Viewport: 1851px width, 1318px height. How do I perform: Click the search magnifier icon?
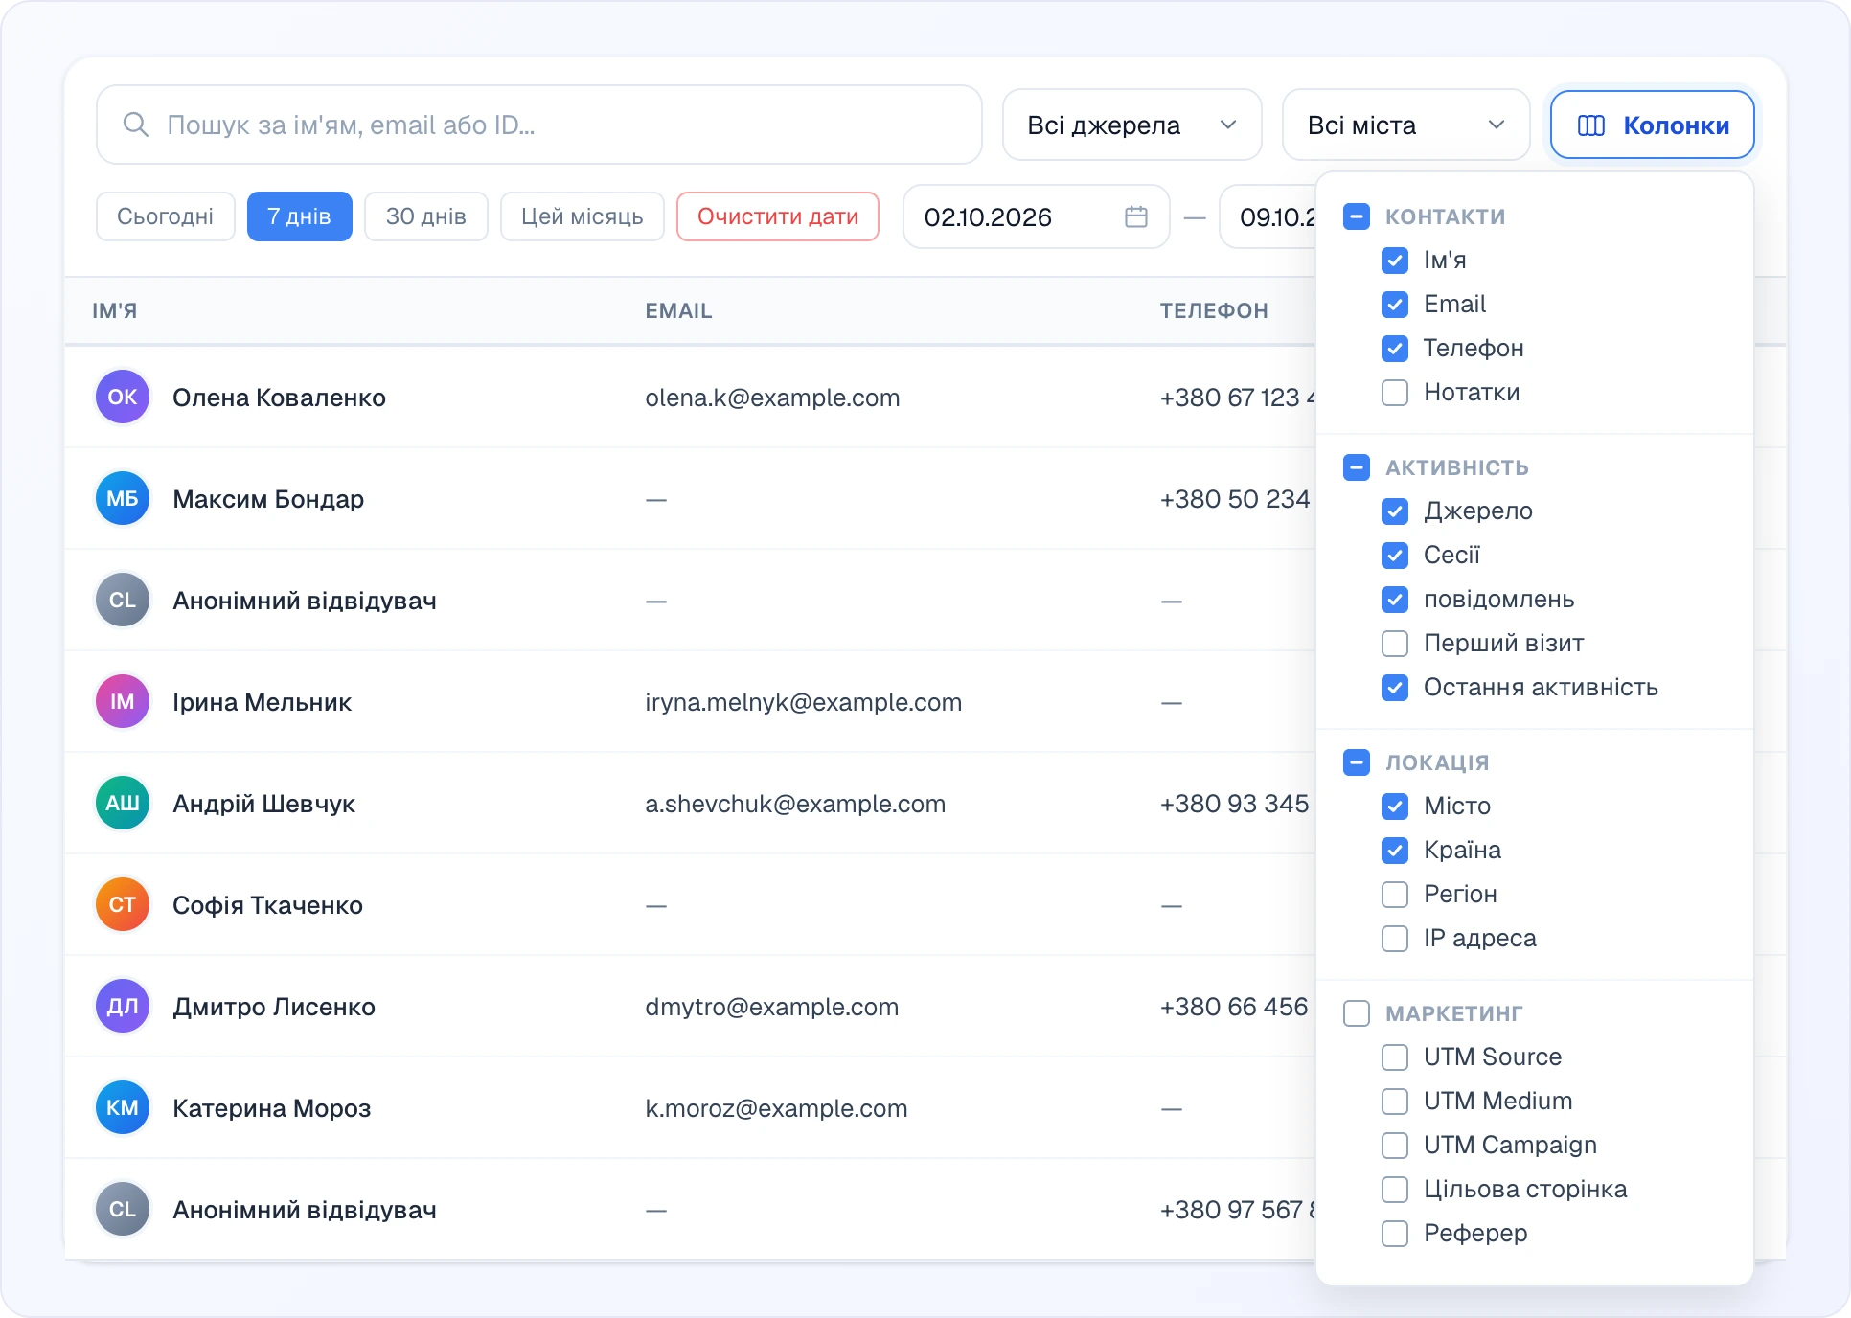pyautogui.click(x=136, y=125)
